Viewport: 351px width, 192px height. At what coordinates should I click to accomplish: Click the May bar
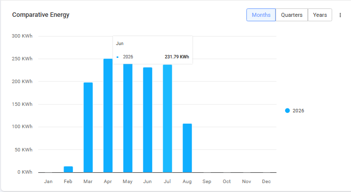pos(128,118)
